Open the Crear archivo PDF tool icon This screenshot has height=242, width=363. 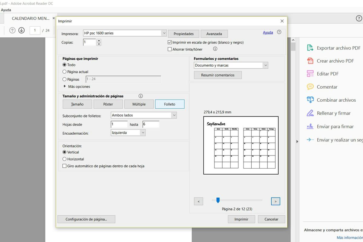(310, 61)
